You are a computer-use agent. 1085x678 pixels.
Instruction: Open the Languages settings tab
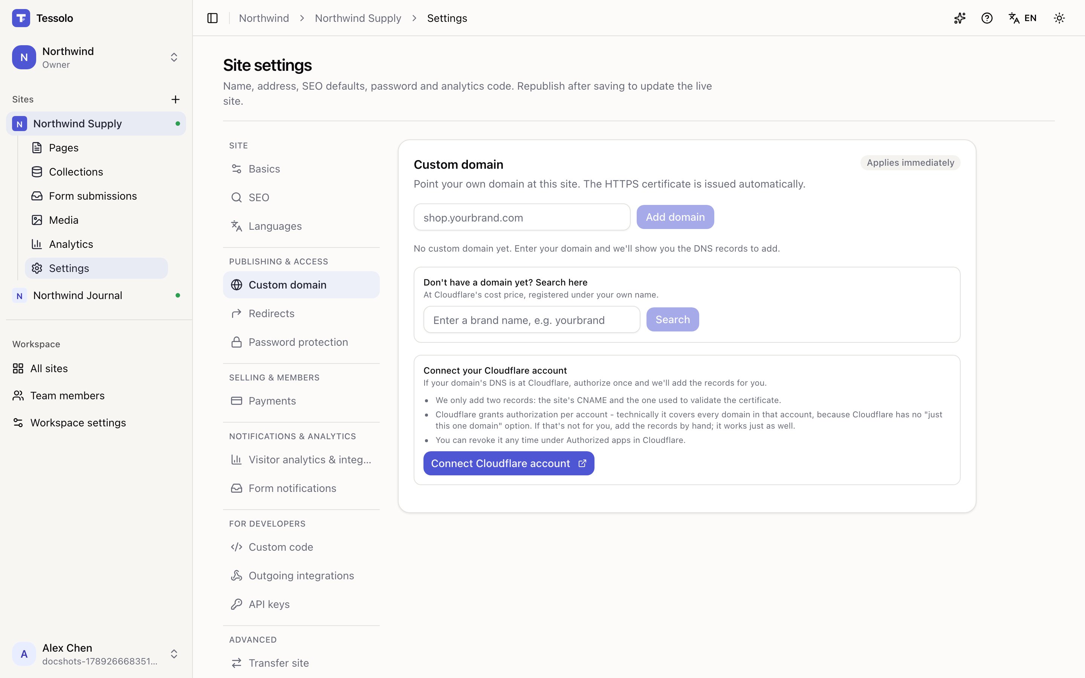[x=301, y=226]
